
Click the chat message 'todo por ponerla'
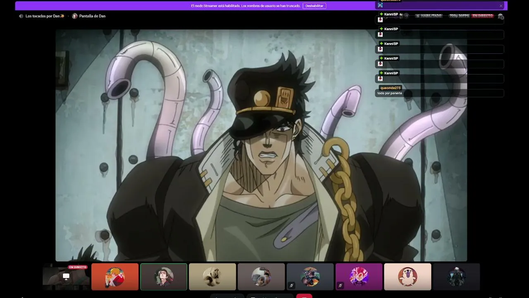389,93
